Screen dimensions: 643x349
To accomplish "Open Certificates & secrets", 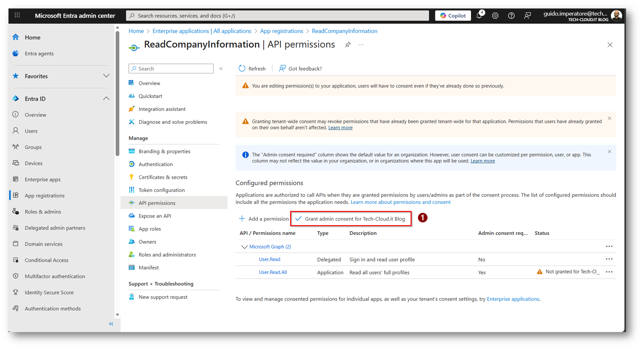I will pos(163,177).
